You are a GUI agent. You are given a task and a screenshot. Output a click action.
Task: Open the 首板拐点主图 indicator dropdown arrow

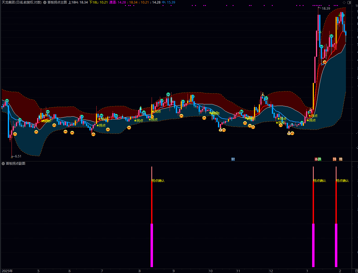45,2
